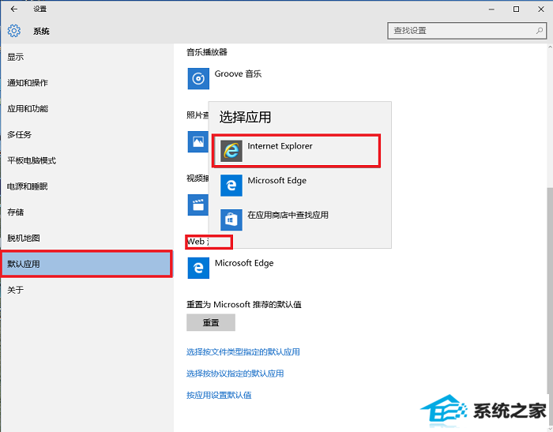
Task: Click the photo viewer app icon
Action: (x=197, y=142)
